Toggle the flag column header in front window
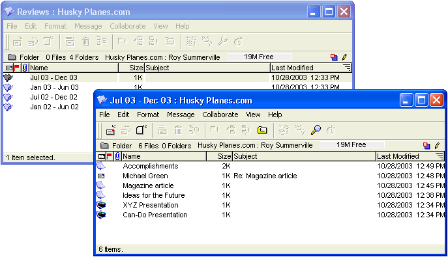448x257 pixels. tap(109, 156)
